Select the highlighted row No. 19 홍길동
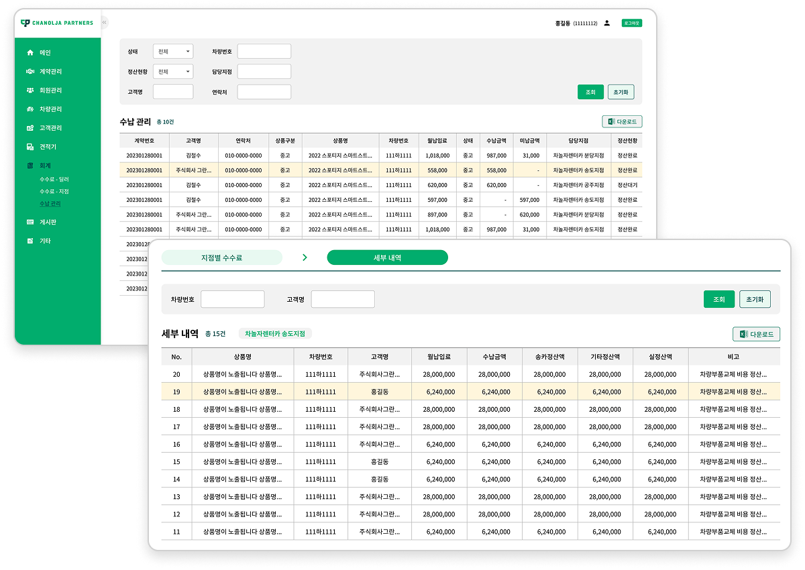Image resolution: width=805 pixels, height=570 pixels. tap(471, 392)
